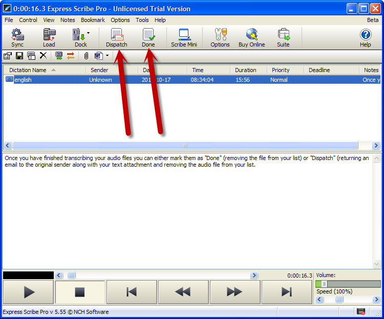
Task: Decrease speed with the left arrow
Action: point(319,300)
